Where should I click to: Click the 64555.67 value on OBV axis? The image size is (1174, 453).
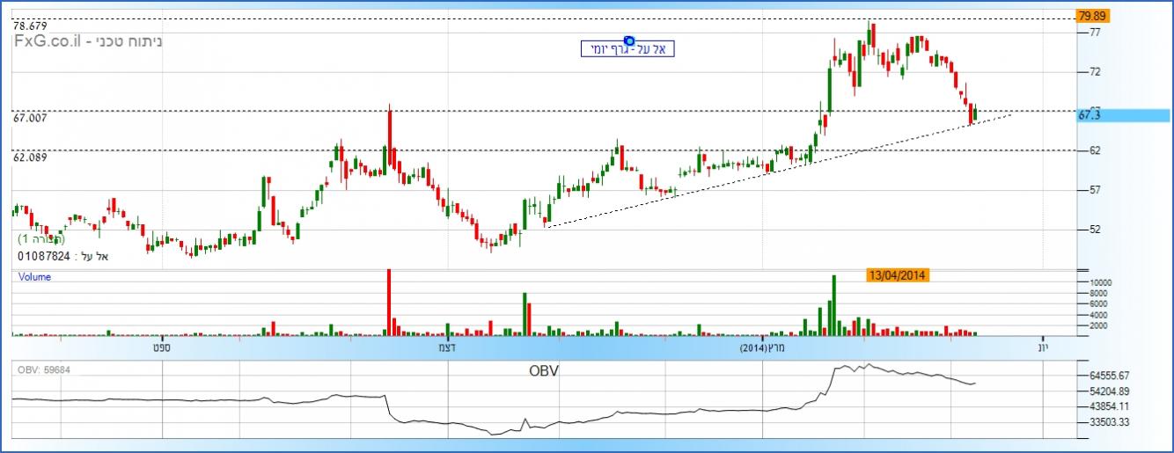(1111, 375)
